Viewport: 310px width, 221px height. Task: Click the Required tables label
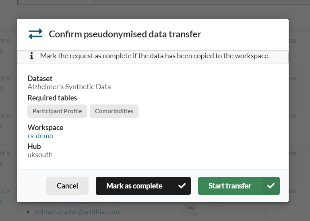[x=52, y=98]
